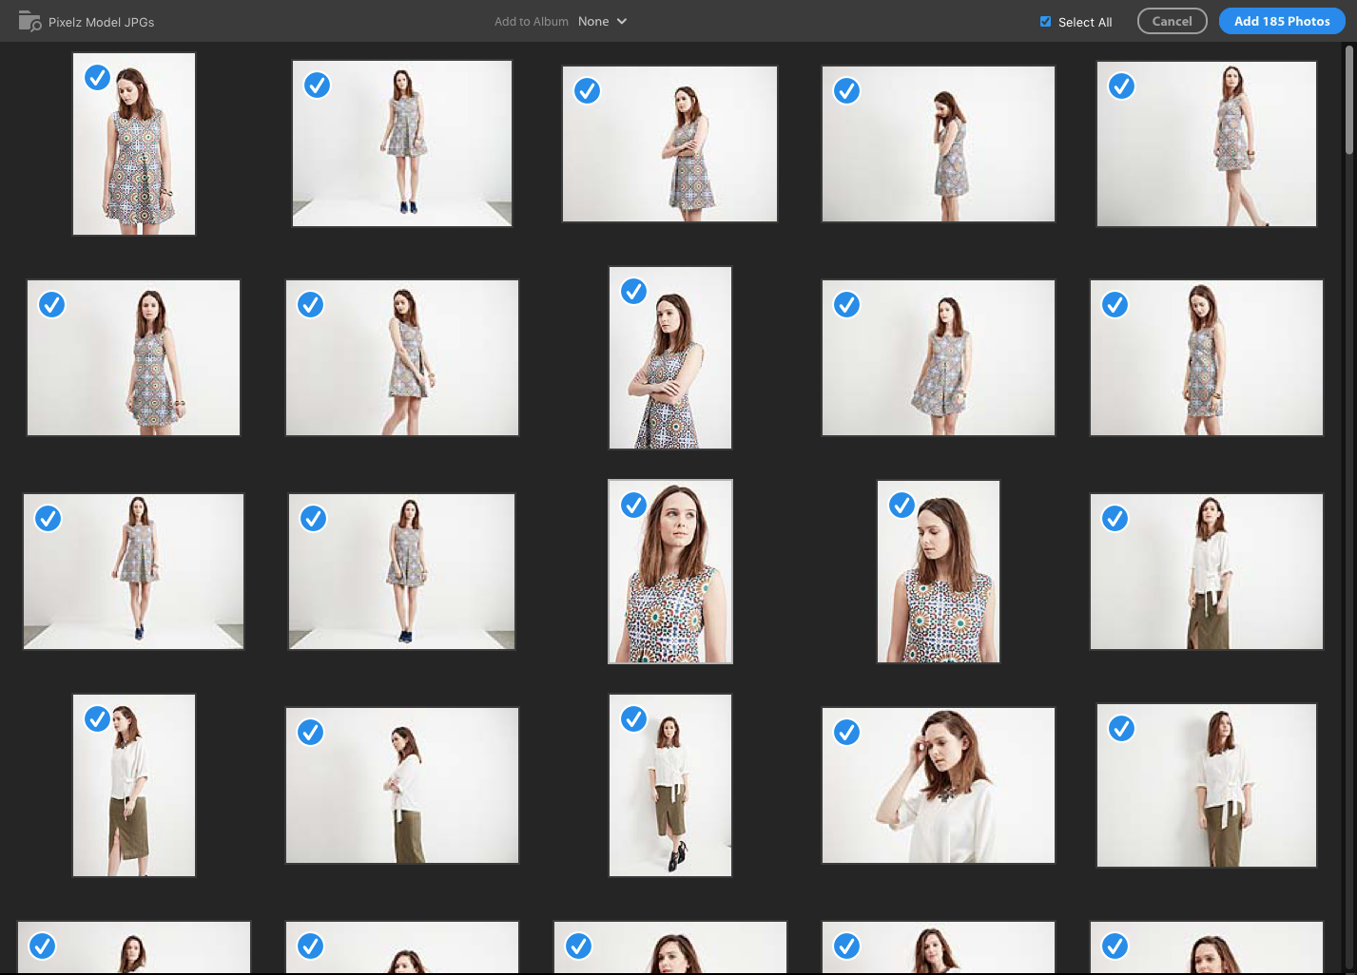Viewport: 1357px width, 975px height.
Task: Uncheck side-profile arms-crossed white top photo
Action: coord(310,733)
